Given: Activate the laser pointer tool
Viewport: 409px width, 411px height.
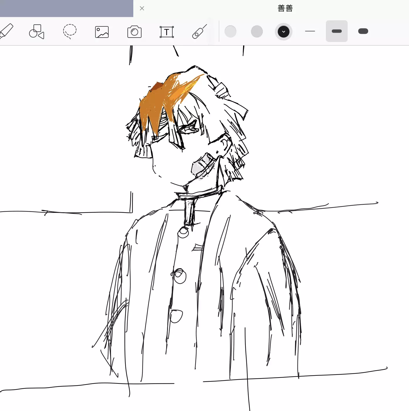Looking at the screenshot, I should point(199,31).
